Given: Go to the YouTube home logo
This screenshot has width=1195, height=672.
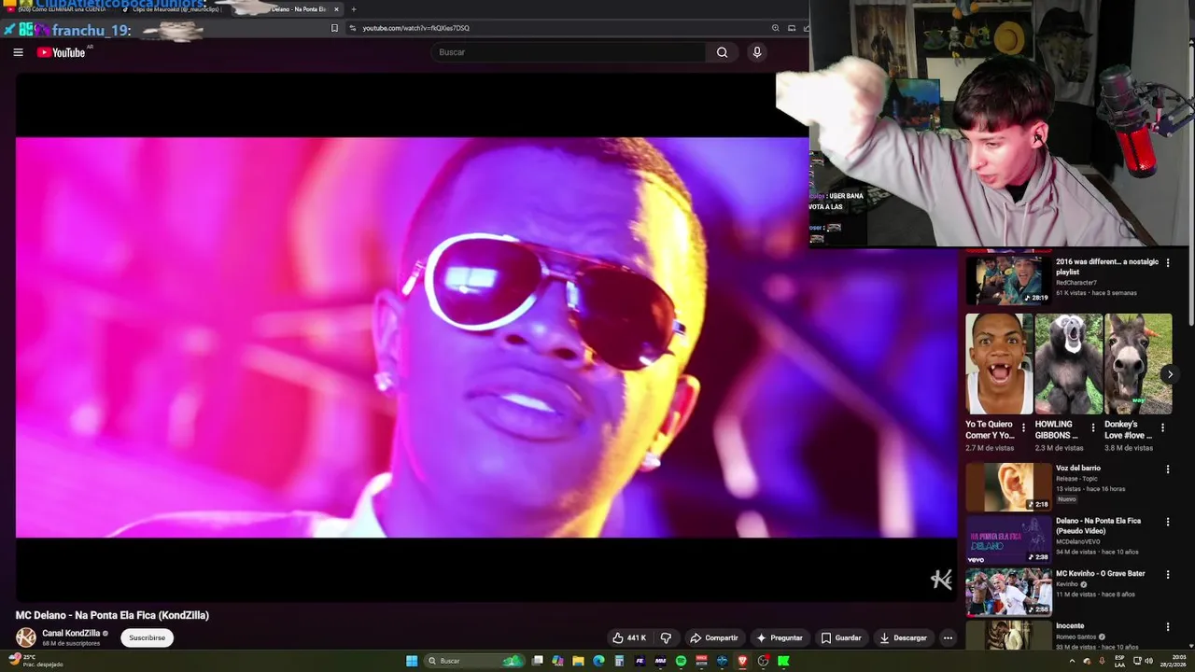Looking at the screenshot, I should 61,52.
